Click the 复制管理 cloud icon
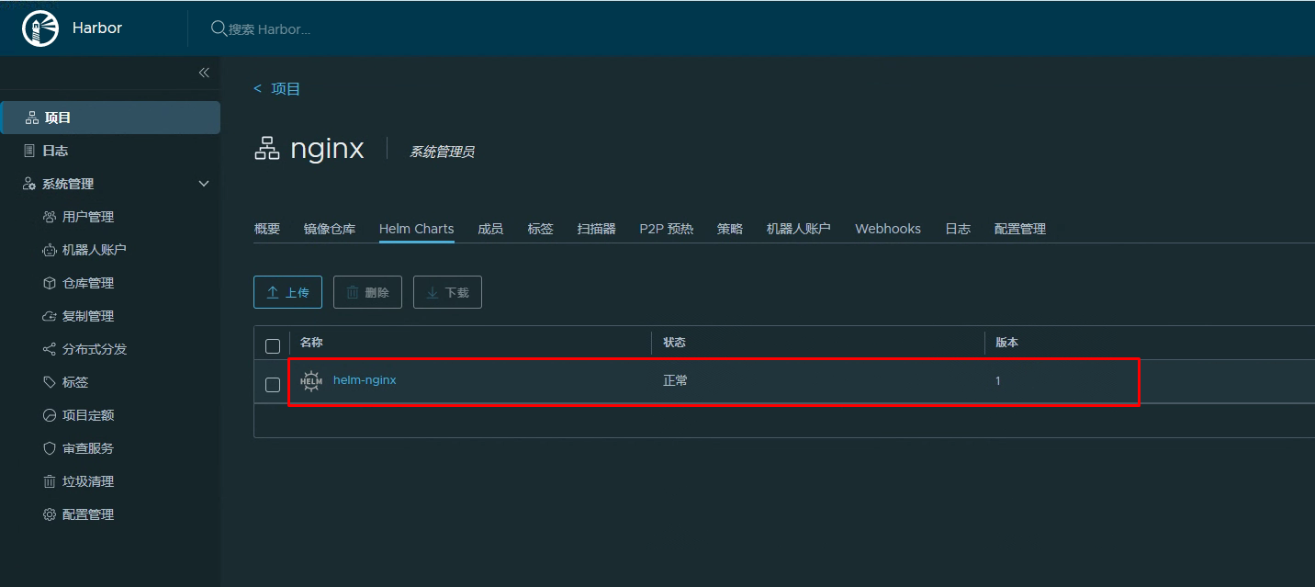The image size is (1315, 587). click(x=50, y=316)
